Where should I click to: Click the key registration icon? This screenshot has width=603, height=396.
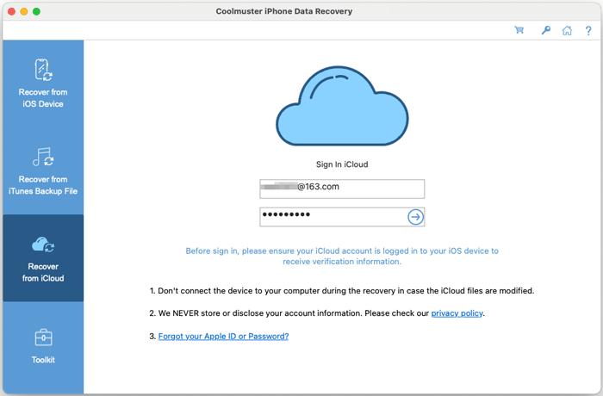coord(545,30)
